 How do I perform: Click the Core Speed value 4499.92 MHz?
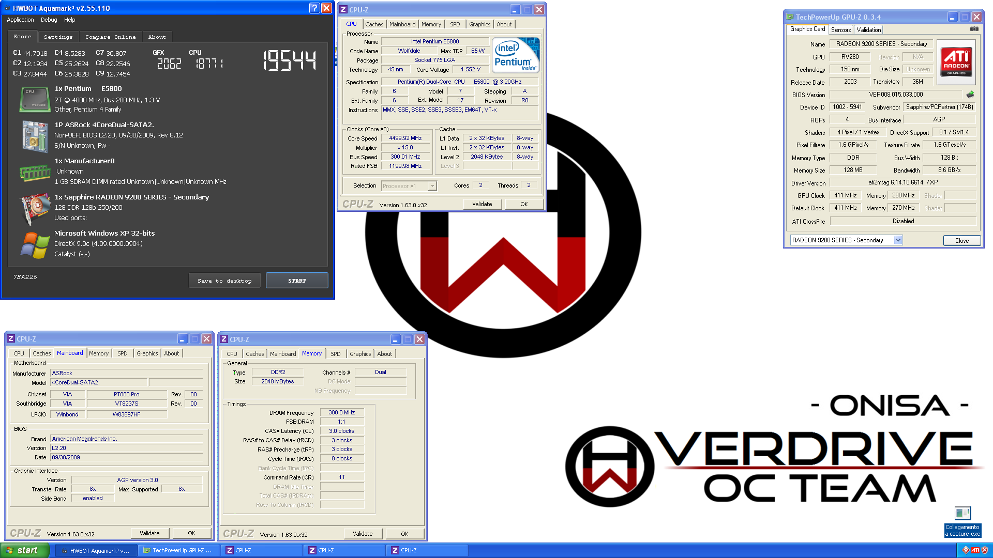[405, 138]
